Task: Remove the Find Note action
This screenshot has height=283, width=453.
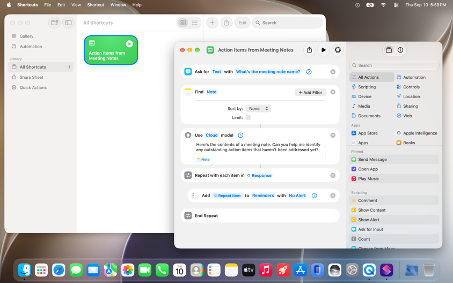Action: (333, 92)
